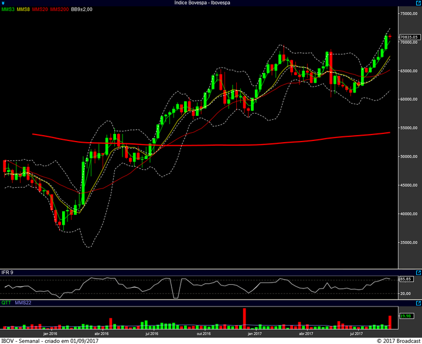Select the MMS20 indicator label

[40, 9]
